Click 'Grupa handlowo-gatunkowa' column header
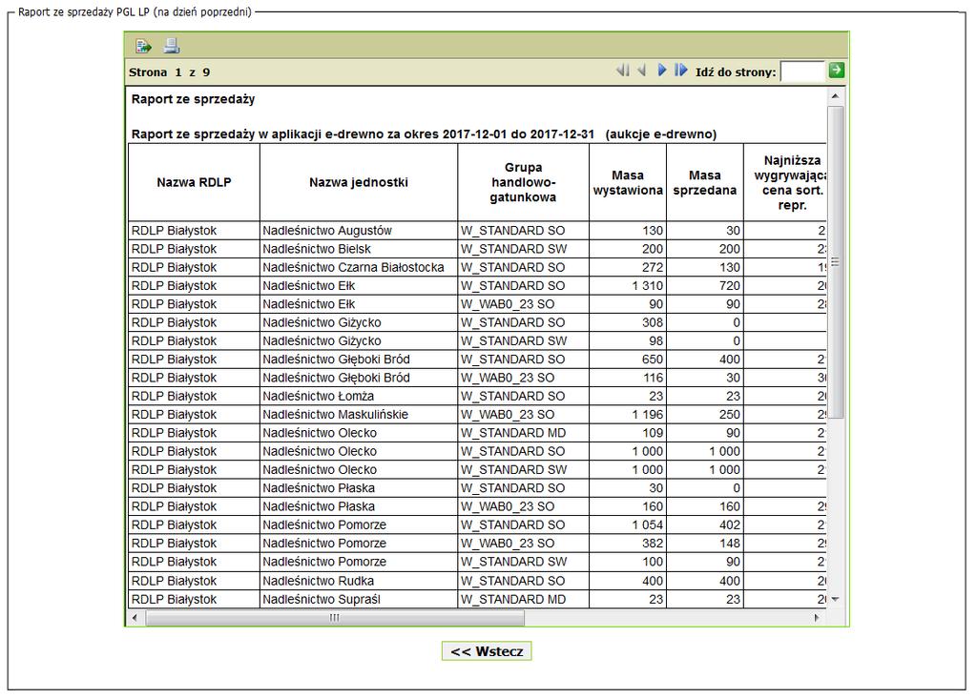Viewport: 977px width, 699px height. coord(523,182)
